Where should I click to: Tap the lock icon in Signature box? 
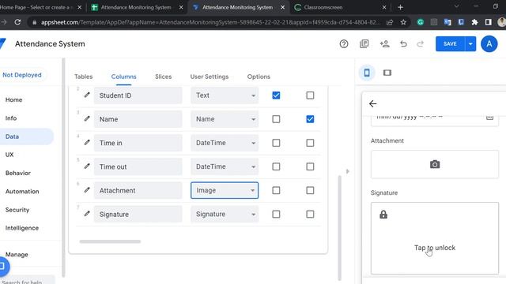tap(383, 214)
